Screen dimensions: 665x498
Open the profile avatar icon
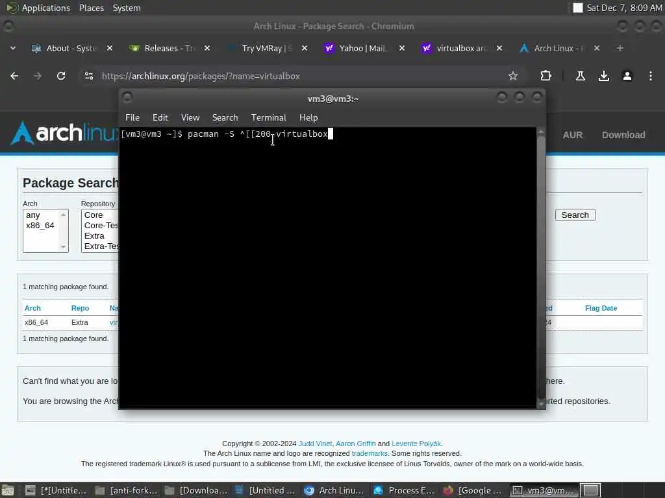tap(627, 76)
